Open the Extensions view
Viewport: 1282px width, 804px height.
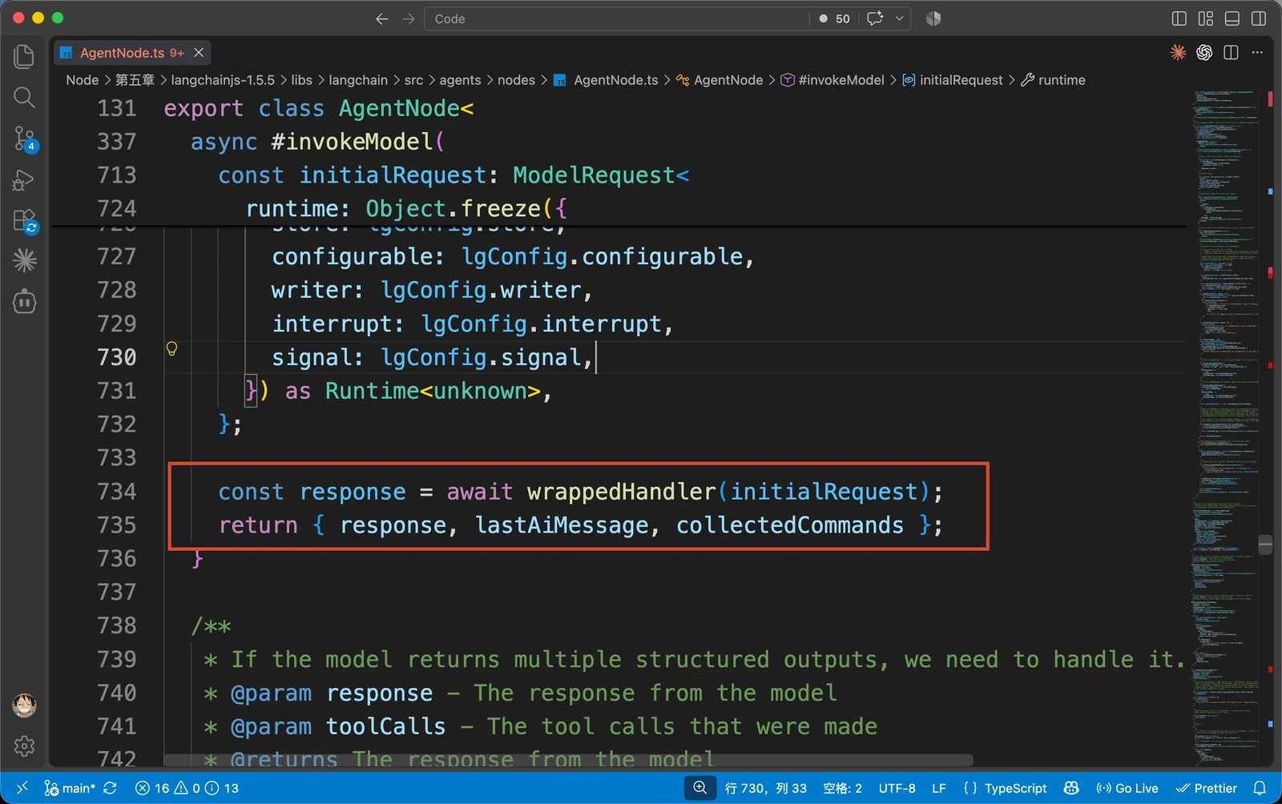coord(25,220)
